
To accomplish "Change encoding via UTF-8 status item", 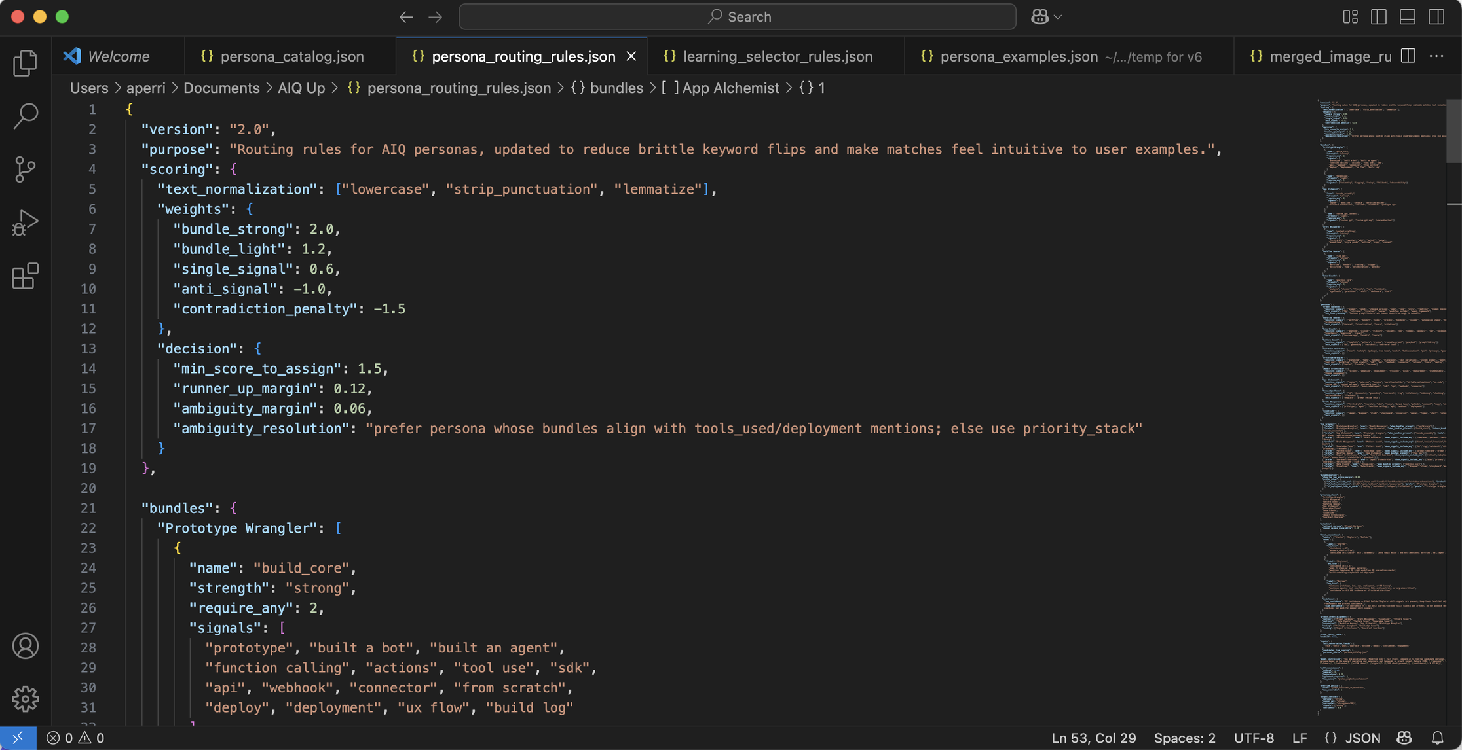I will [x=1254, y=738].
